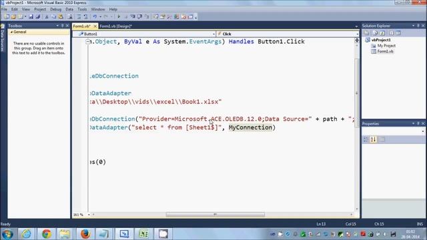427x240 pixels.
Task: Click the Solution Explorer toolbar icon
Action: [x=155, y=17]
